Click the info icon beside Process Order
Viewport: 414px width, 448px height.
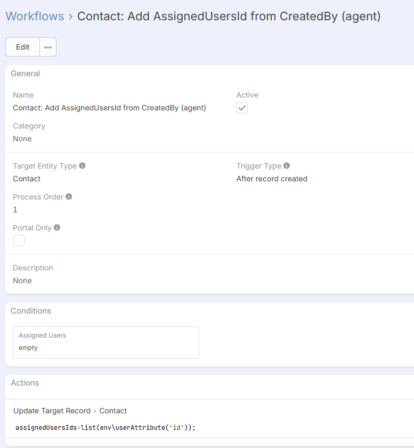[69, 197]
